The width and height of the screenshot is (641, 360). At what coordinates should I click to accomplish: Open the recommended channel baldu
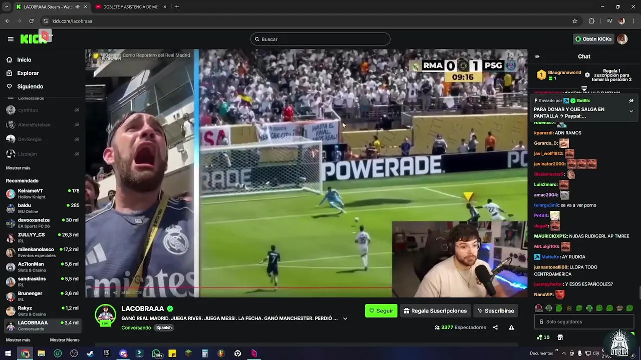click(43, 208)
